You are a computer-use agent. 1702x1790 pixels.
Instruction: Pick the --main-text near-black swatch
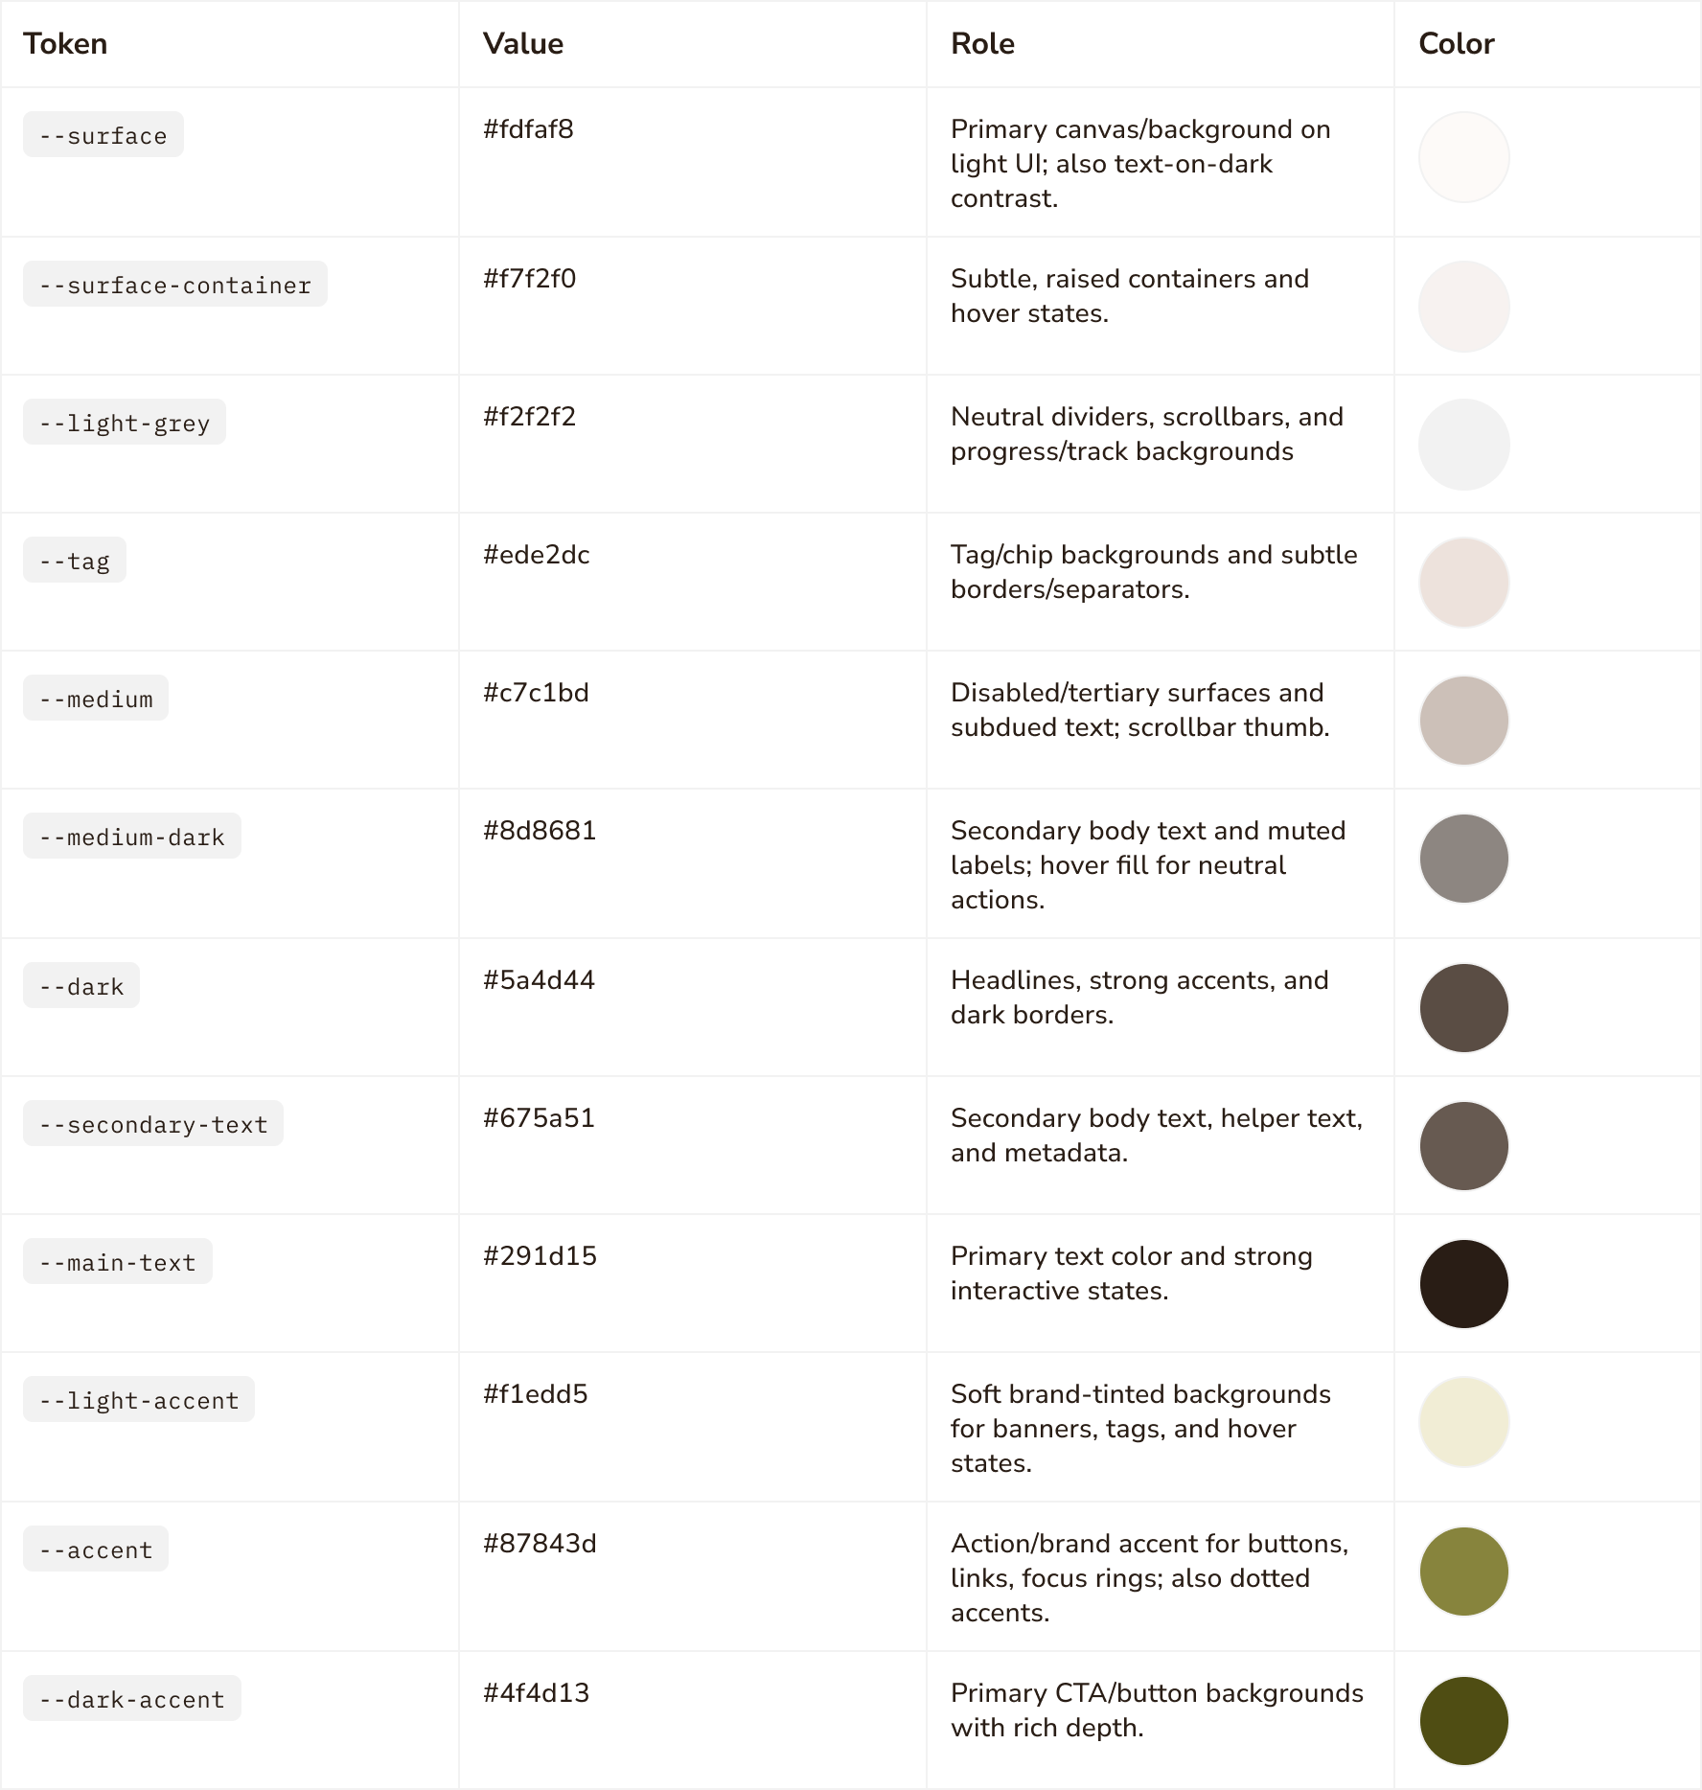click(1463, 1284)
